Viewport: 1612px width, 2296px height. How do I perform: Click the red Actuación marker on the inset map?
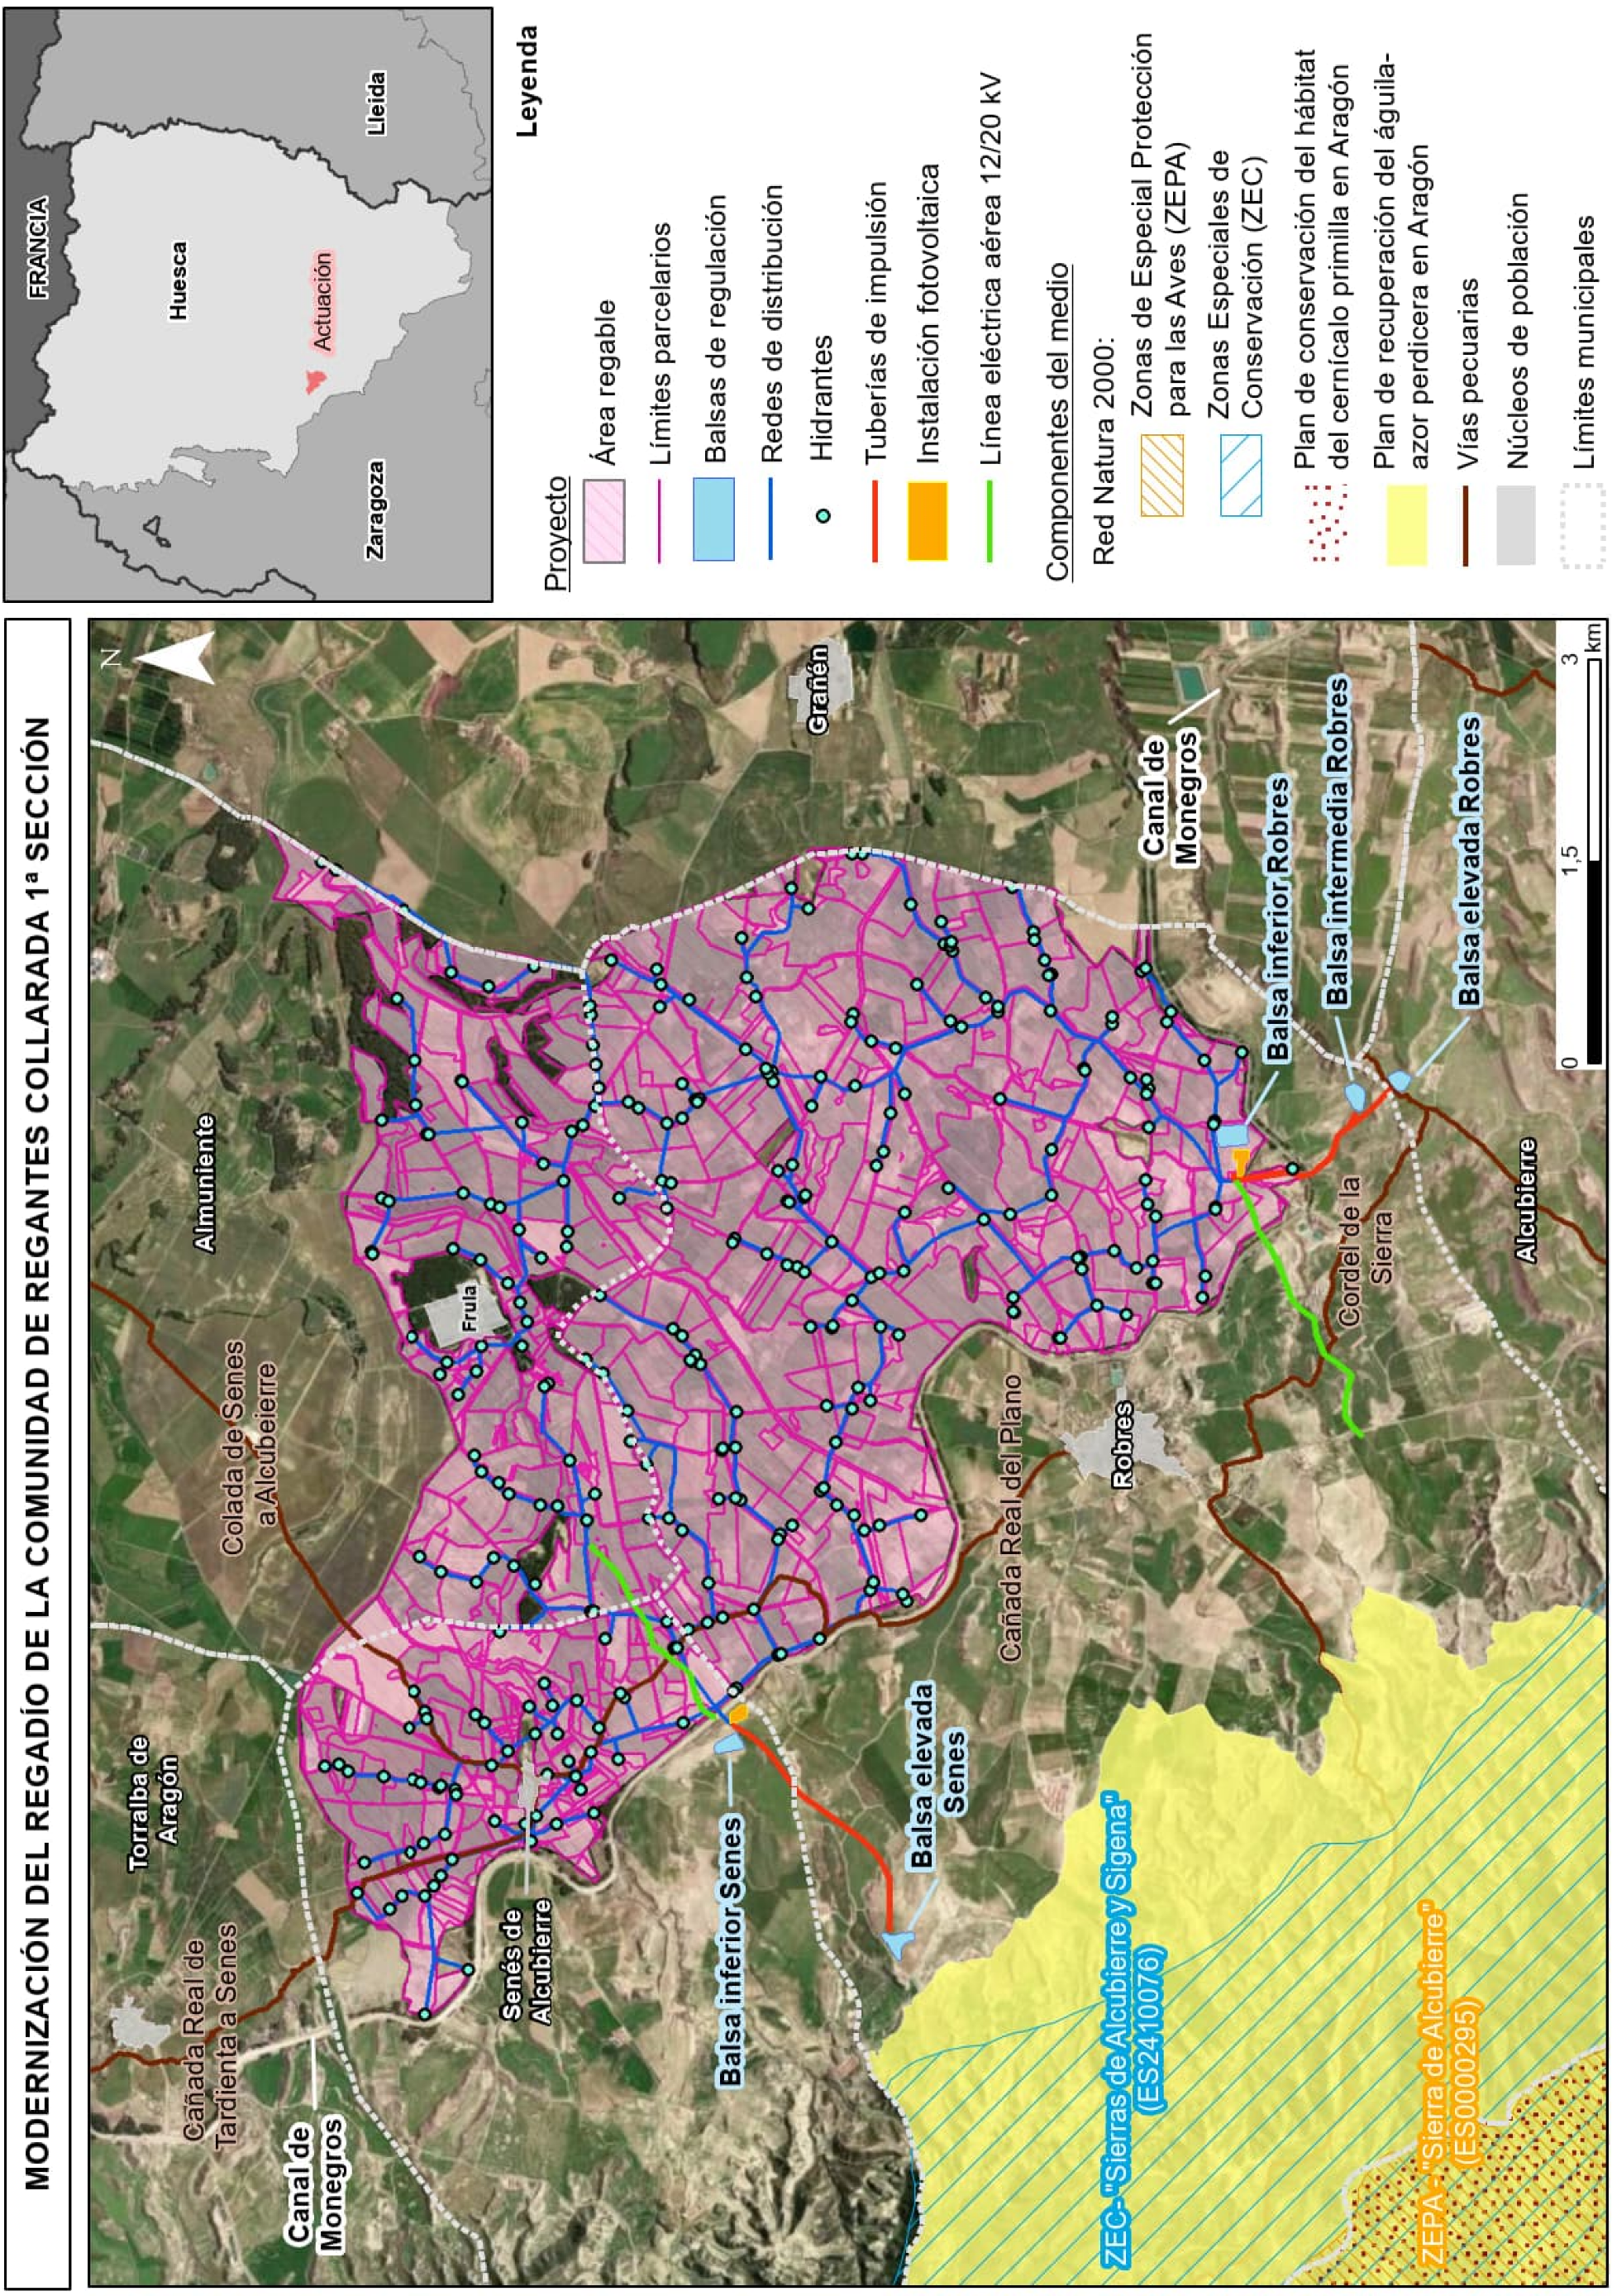pyautogui.click(x=316, y=381)
